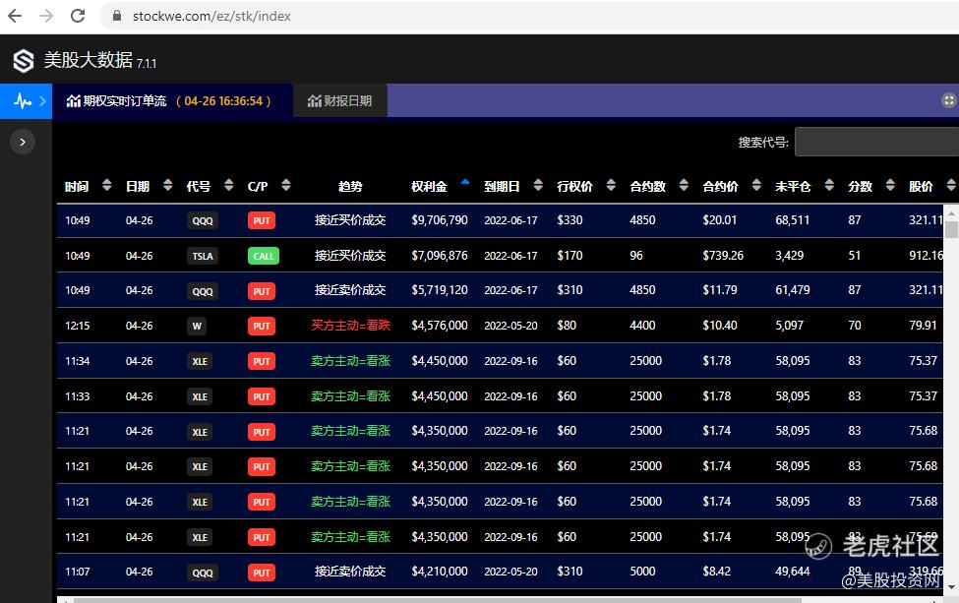Sort by the C/P column arrows
Screen dimensions: 959x603
coord(286,185)
